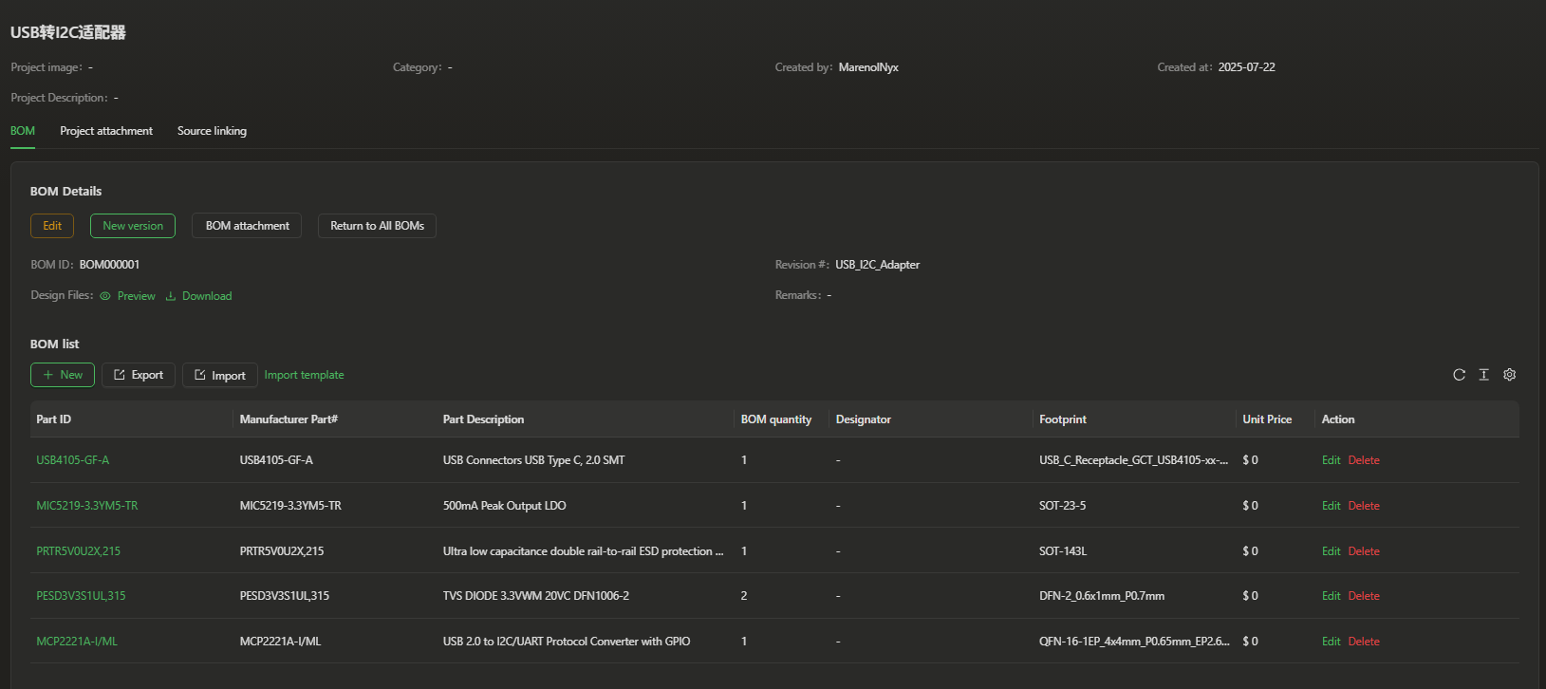Select revision text USB_I2C_Adapter
The height and width of the screenshot is (689, 1546).
[x=877, y=265]
